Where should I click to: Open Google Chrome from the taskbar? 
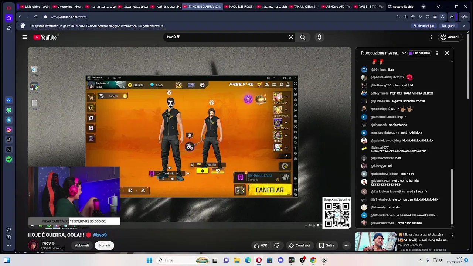pos(313,260)
